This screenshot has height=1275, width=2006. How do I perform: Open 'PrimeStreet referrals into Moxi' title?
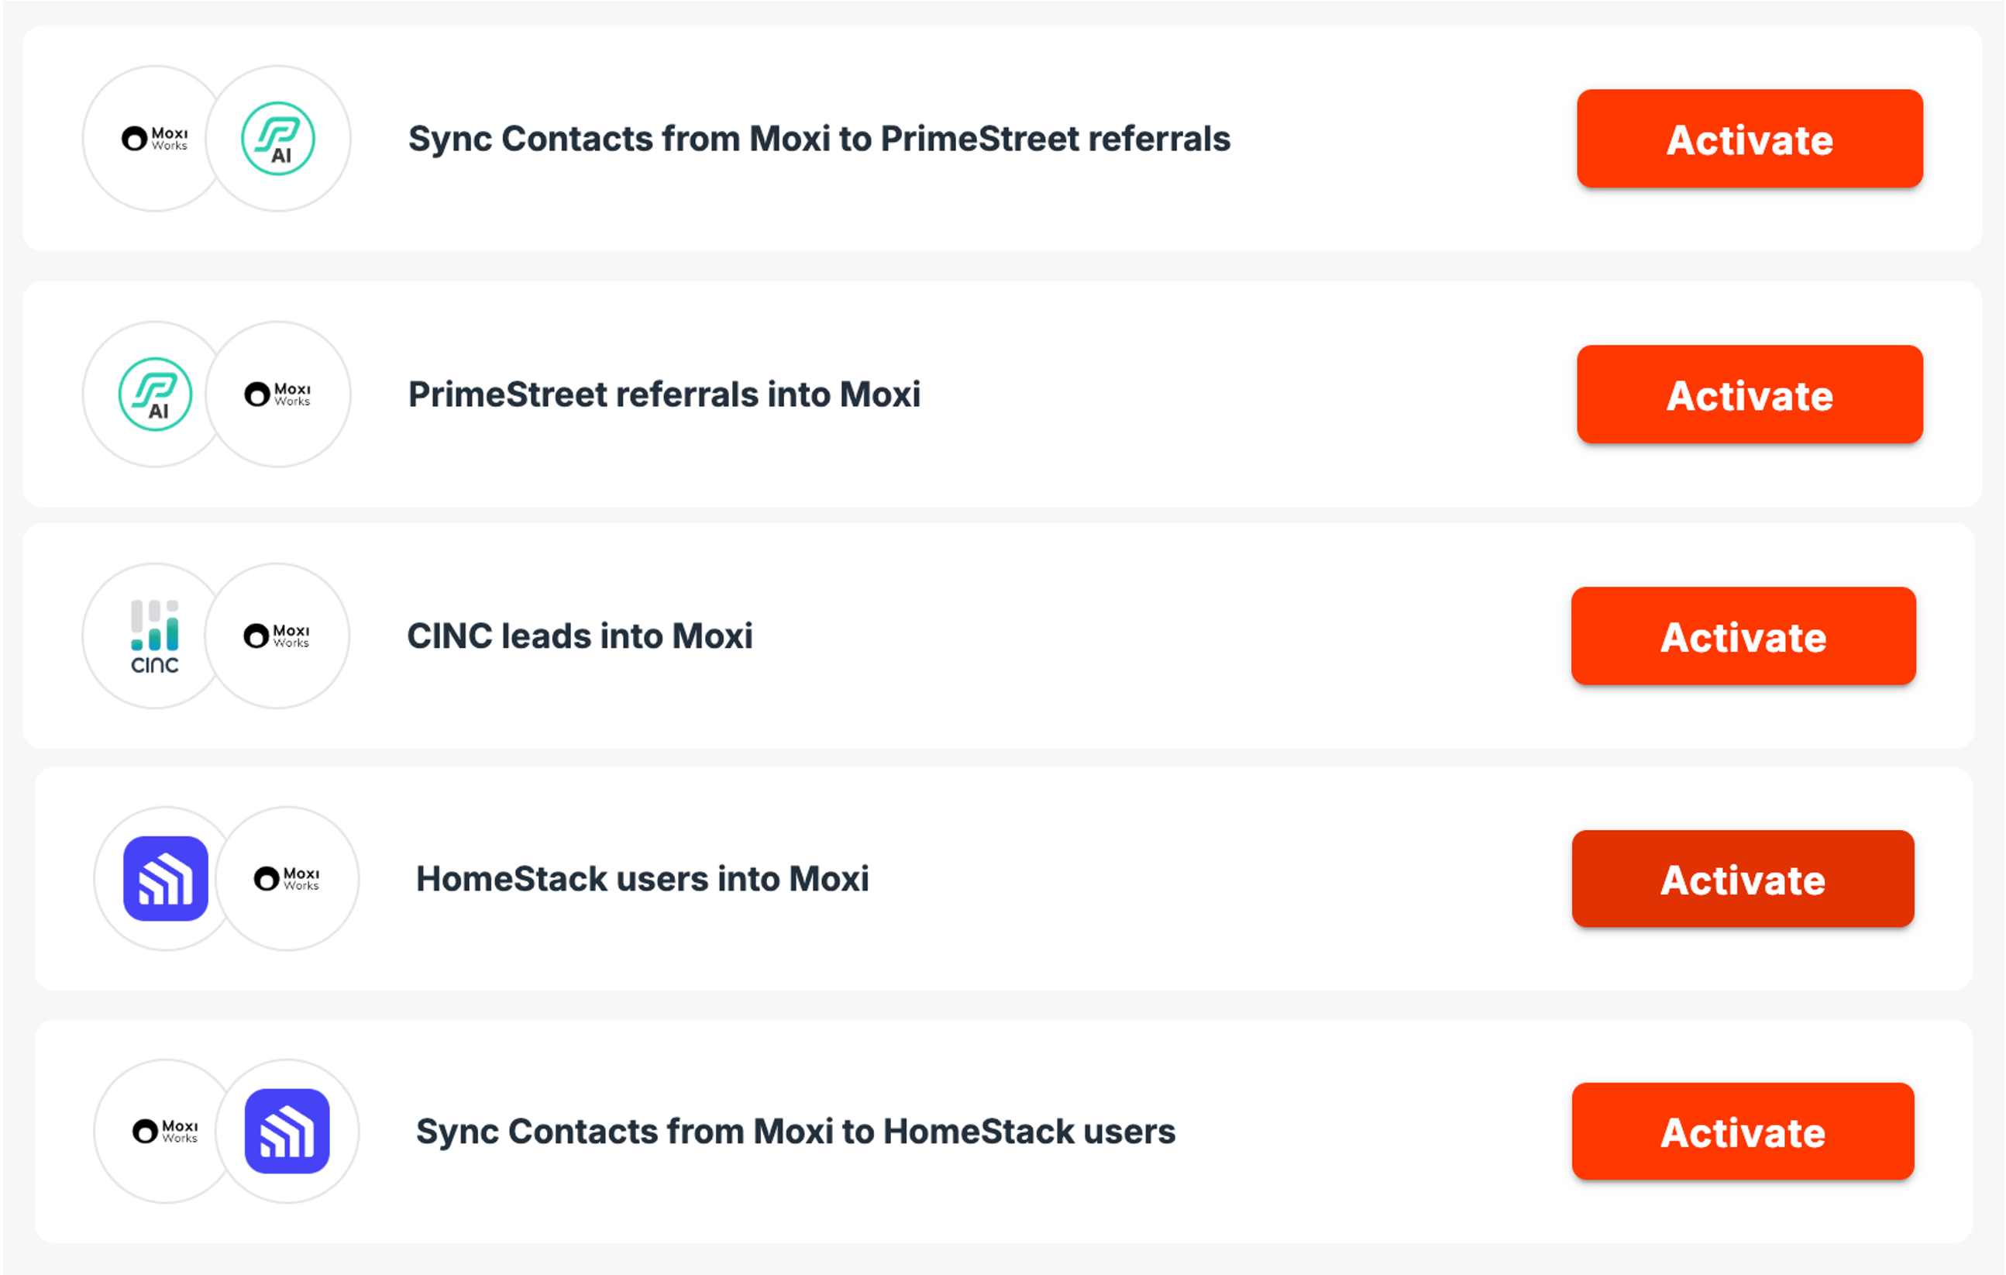(664, 395)
